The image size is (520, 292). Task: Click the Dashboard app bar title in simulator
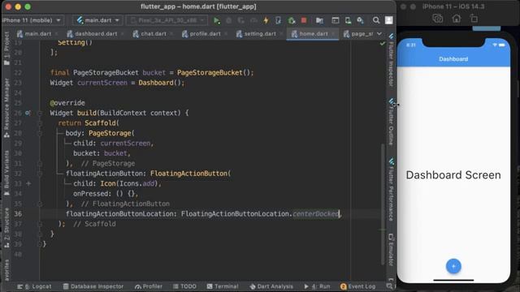[x=453, y=59]
